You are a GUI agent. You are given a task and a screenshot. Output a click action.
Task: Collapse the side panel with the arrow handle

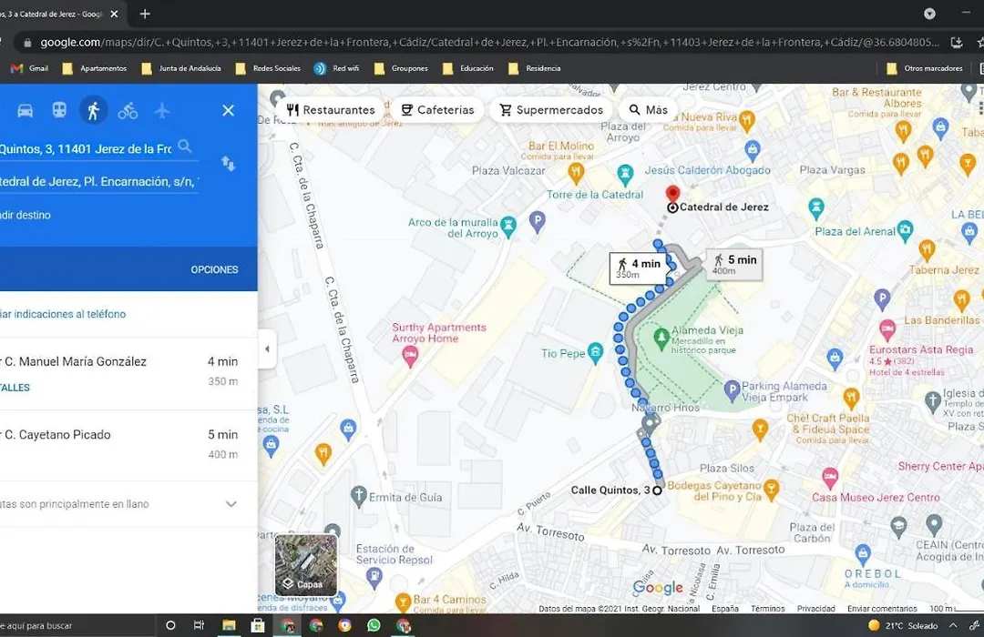click(267, 349)
